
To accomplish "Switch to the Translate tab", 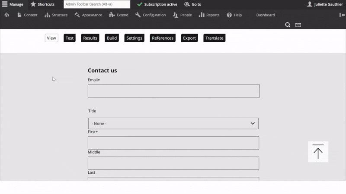I will click(214, 38).
